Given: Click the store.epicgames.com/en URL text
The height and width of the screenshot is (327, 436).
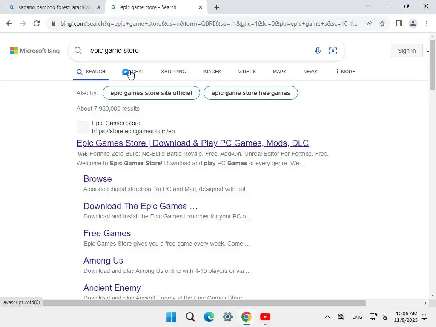Looking at the screenshot, I should coord(133,131).
